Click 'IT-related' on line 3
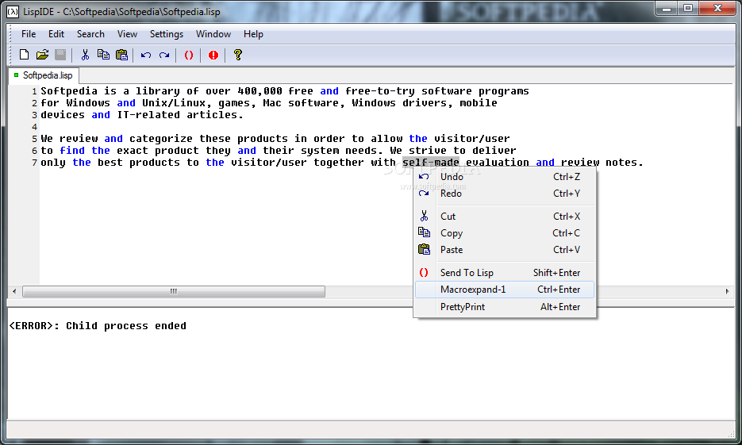The height and width of the screenshot is (445, 742). [148, 115]
